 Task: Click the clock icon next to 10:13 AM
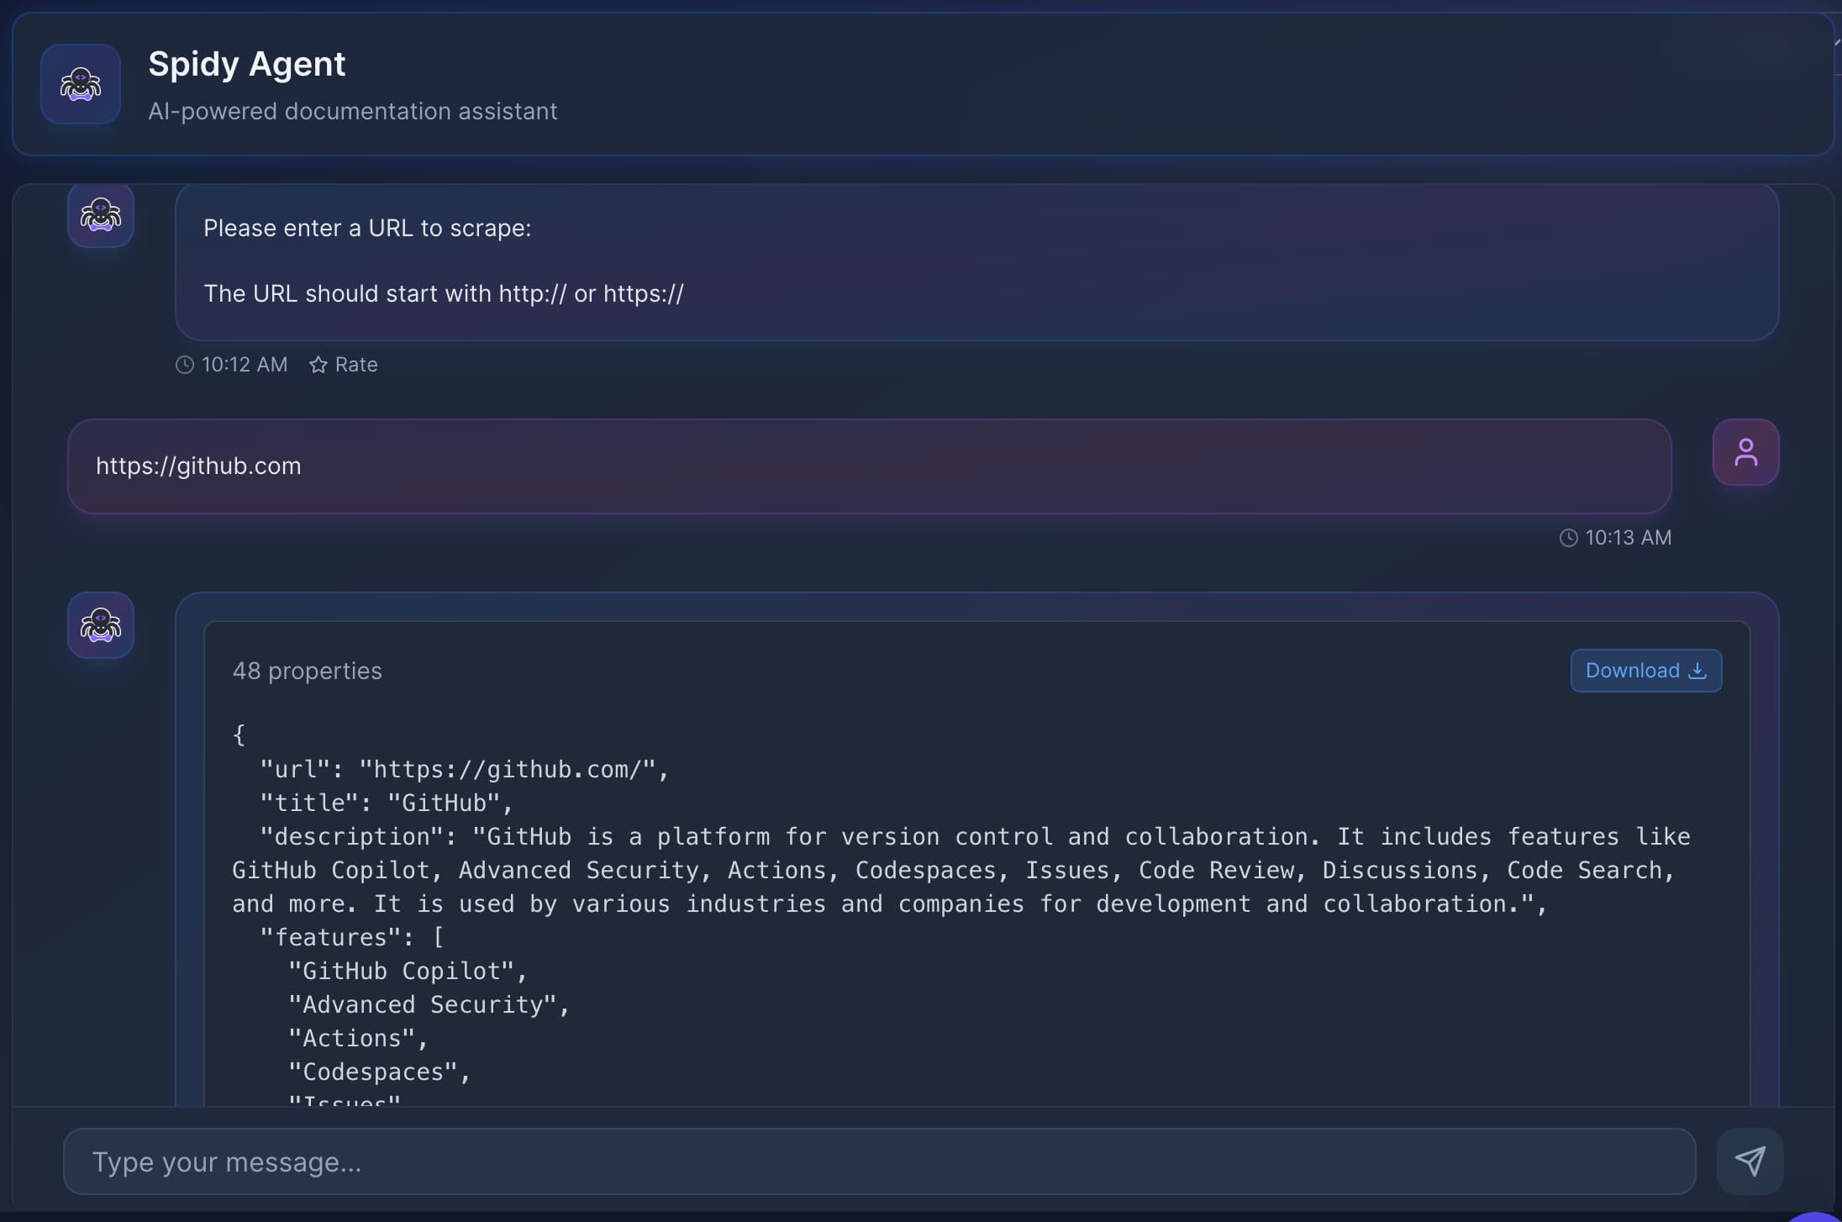1568,538
